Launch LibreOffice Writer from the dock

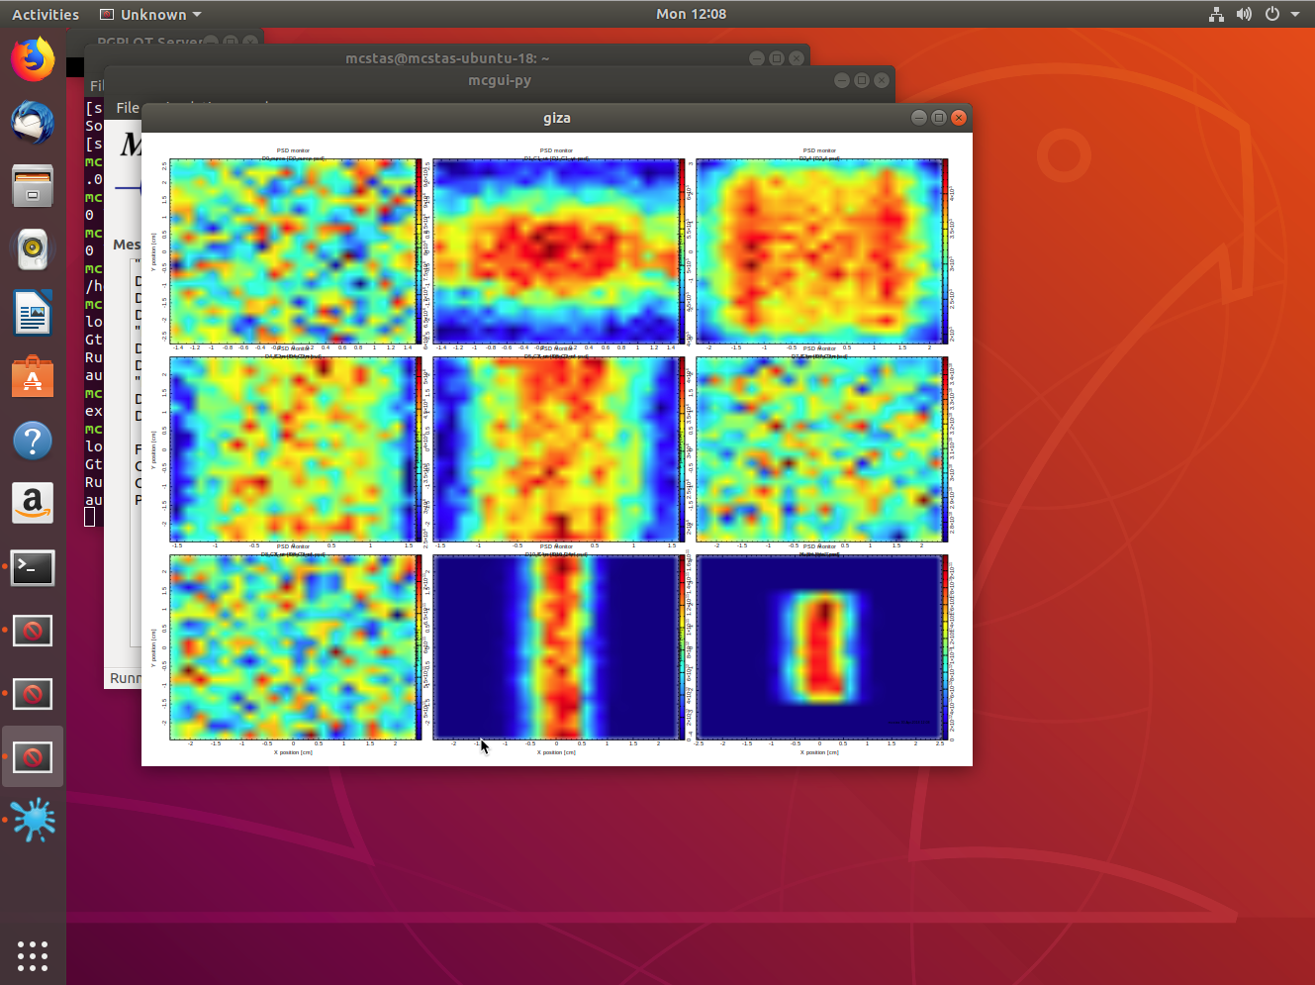33,314
